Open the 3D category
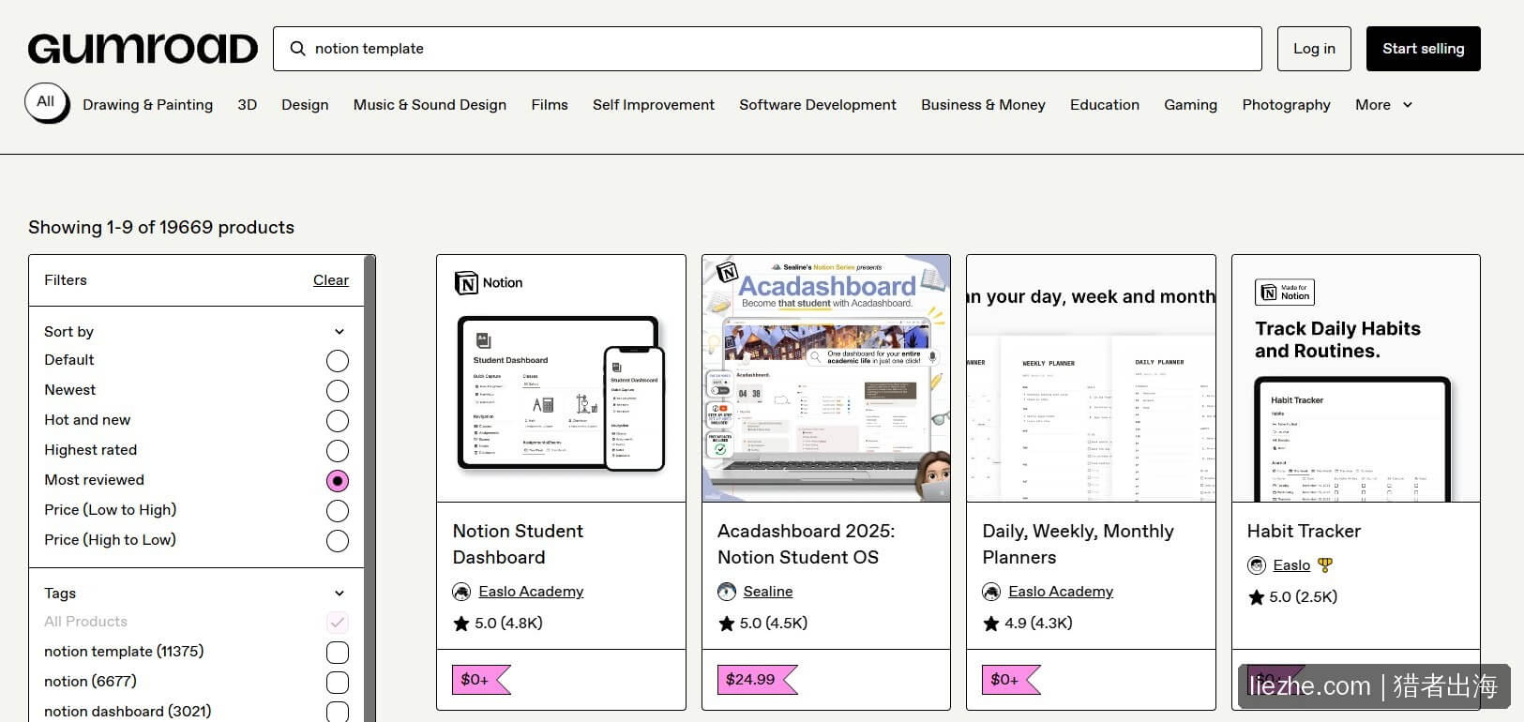Viewport: 1524px width, 722px height. click(x=248, y=105)
